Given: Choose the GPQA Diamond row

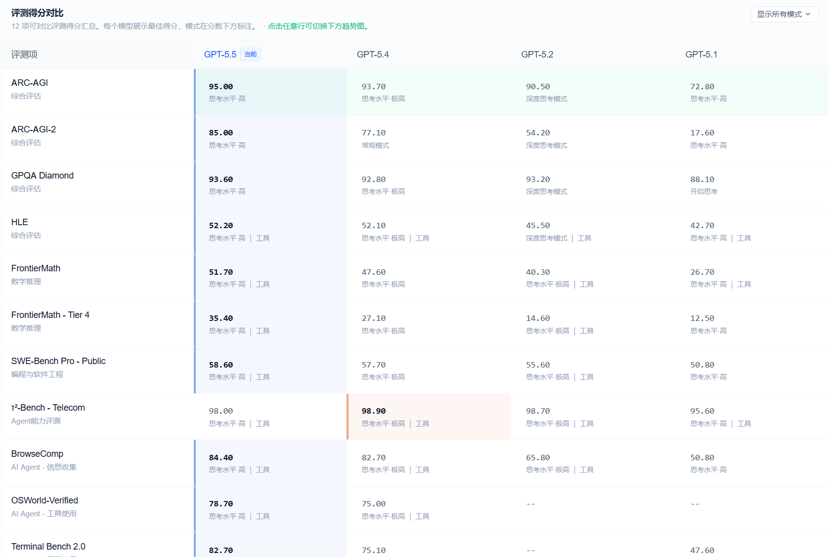Looking at the screenshot, I should coord(42,176).
